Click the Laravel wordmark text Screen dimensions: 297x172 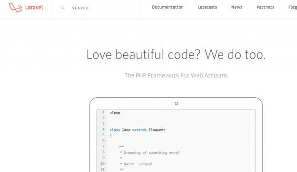34,8
